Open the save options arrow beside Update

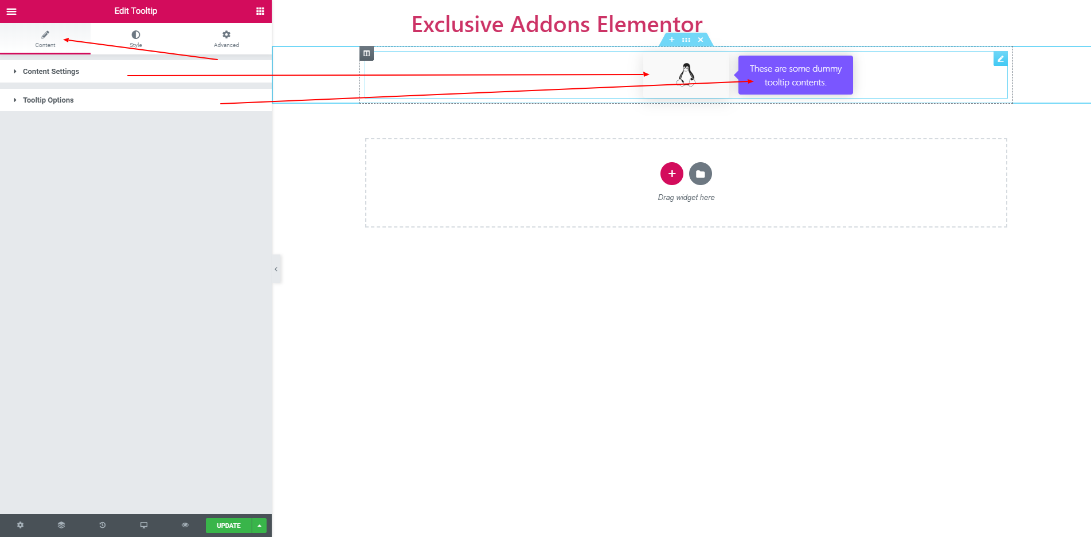[x=260, y=526]
